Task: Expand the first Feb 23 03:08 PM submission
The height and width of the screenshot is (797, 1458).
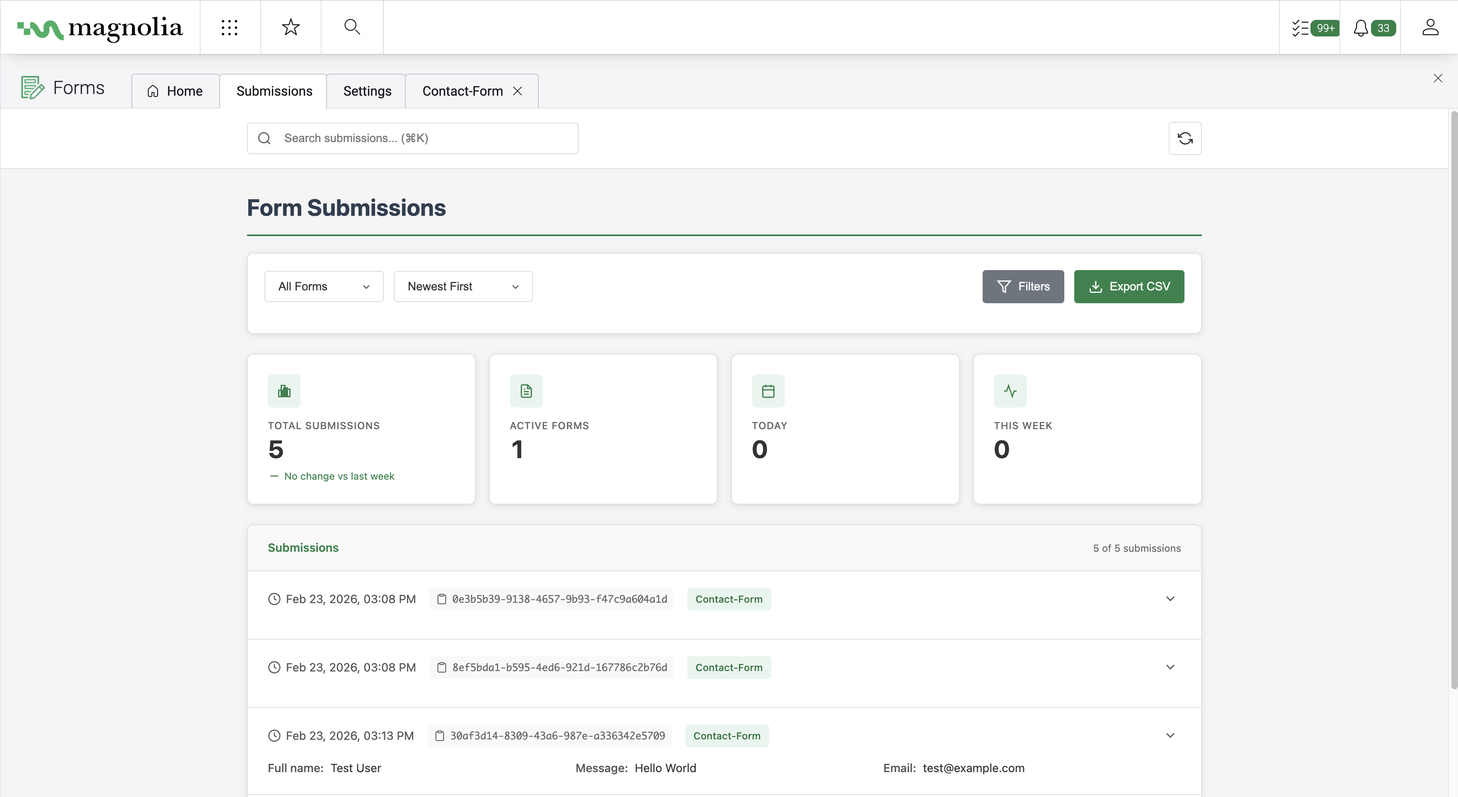Action: [x=1170, y=599]
